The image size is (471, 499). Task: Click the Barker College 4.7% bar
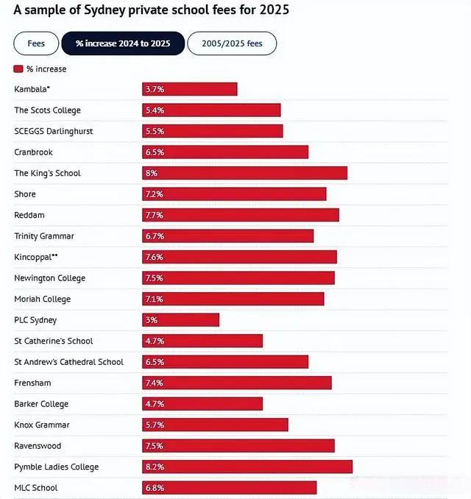pos(202,404)
